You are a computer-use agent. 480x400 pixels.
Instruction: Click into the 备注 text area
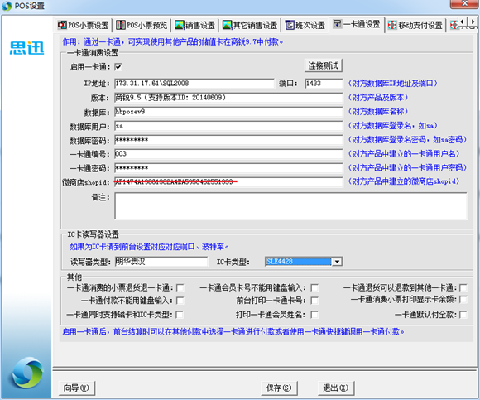click(290, 206)
